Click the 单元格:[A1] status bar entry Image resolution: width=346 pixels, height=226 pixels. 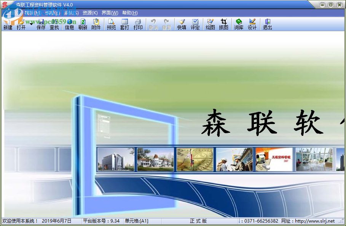137,221
